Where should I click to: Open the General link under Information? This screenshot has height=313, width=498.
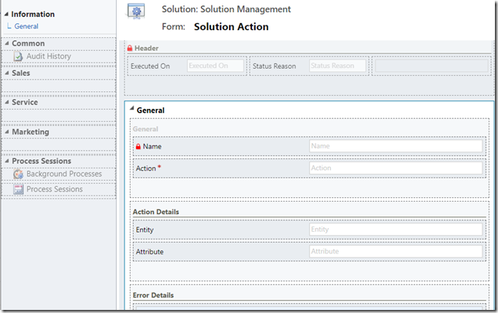(26, 26)
